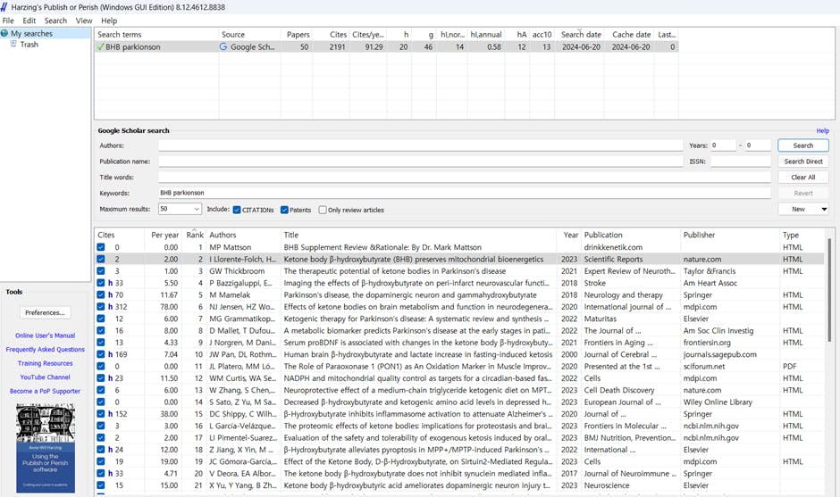Click the green checkmark beside BHB parkionson
The height and width of the screenshot is (497, 840).
tap(101, 47)
